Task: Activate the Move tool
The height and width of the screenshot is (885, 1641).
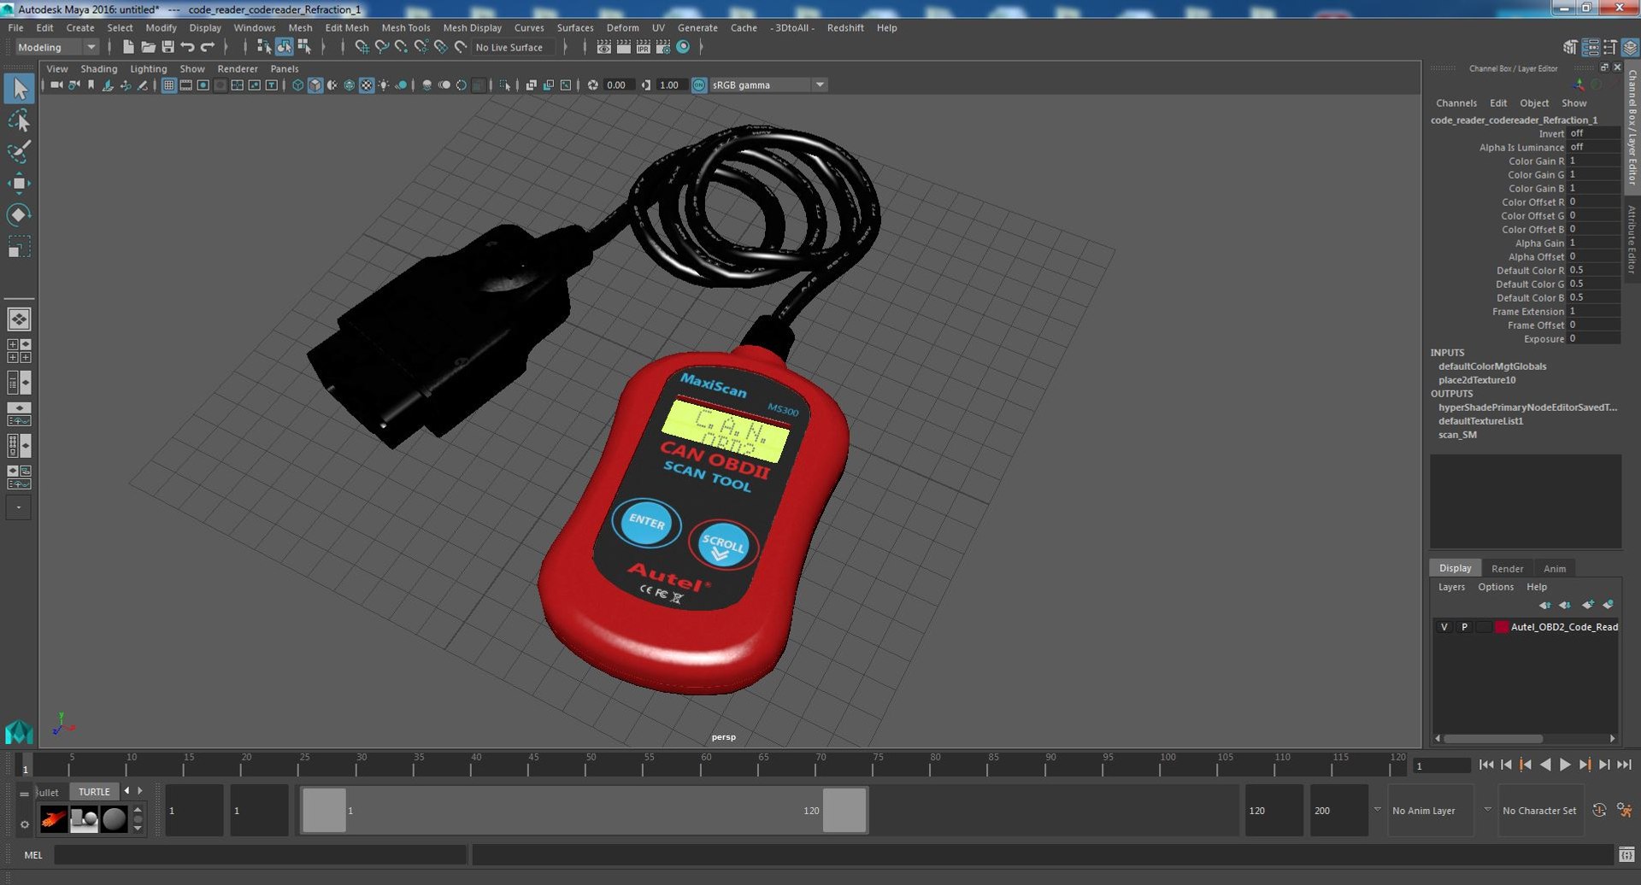Action: 19,184
